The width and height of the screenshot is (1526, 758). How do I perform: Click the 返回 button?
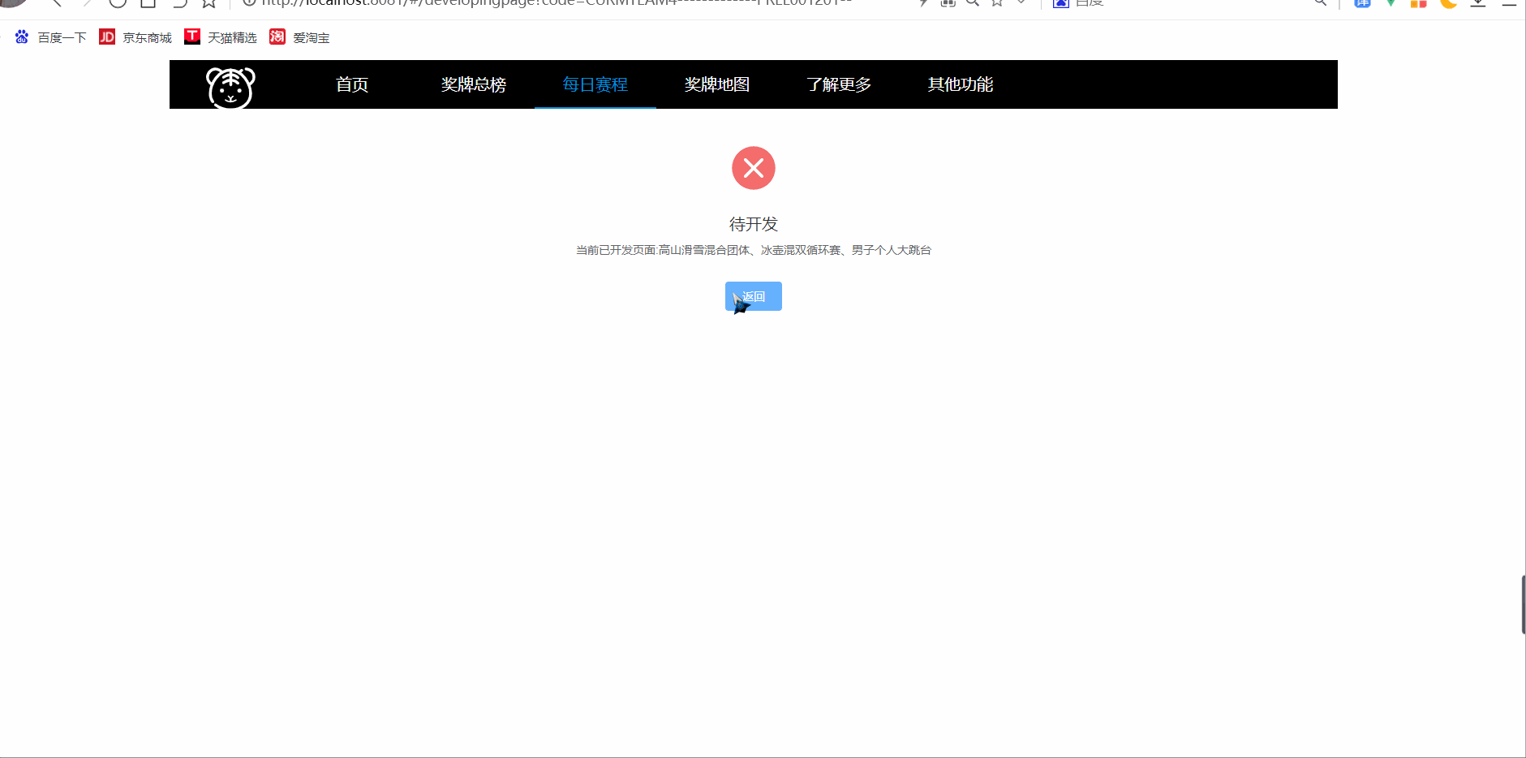tap(753, 295)
